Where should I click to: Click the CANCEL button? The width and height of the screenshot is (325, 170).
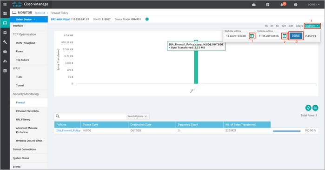311,36
